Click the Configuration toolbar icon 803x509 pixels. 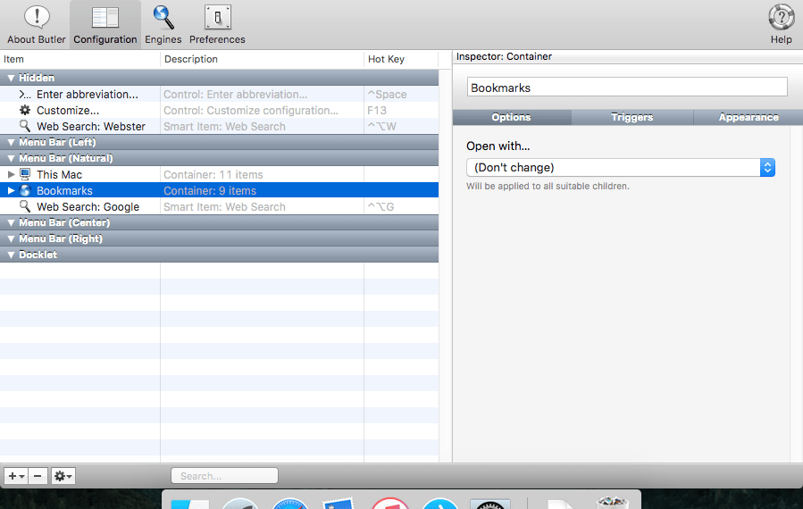[105, 18]
